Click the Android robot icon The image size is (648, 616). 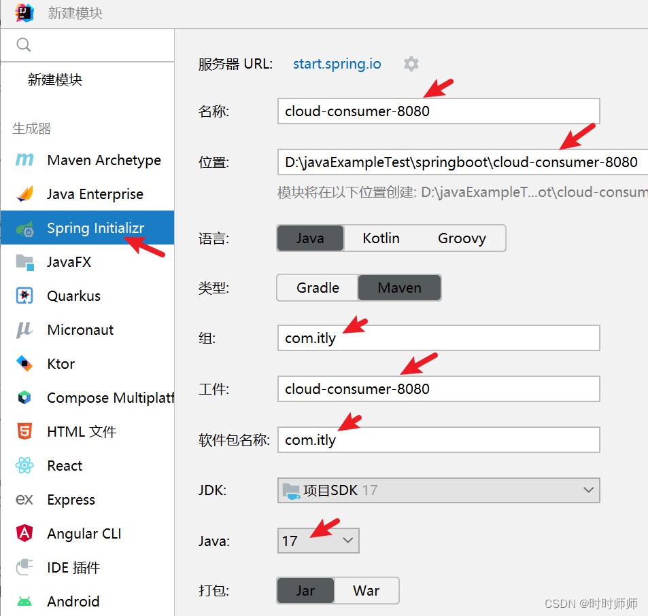(24, 602)
